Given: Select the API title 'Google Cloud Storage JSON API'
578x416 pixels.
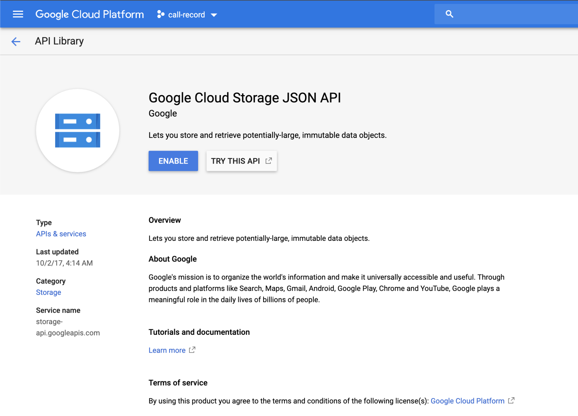Looking at the screenshot, I should (x=245, y=98).
